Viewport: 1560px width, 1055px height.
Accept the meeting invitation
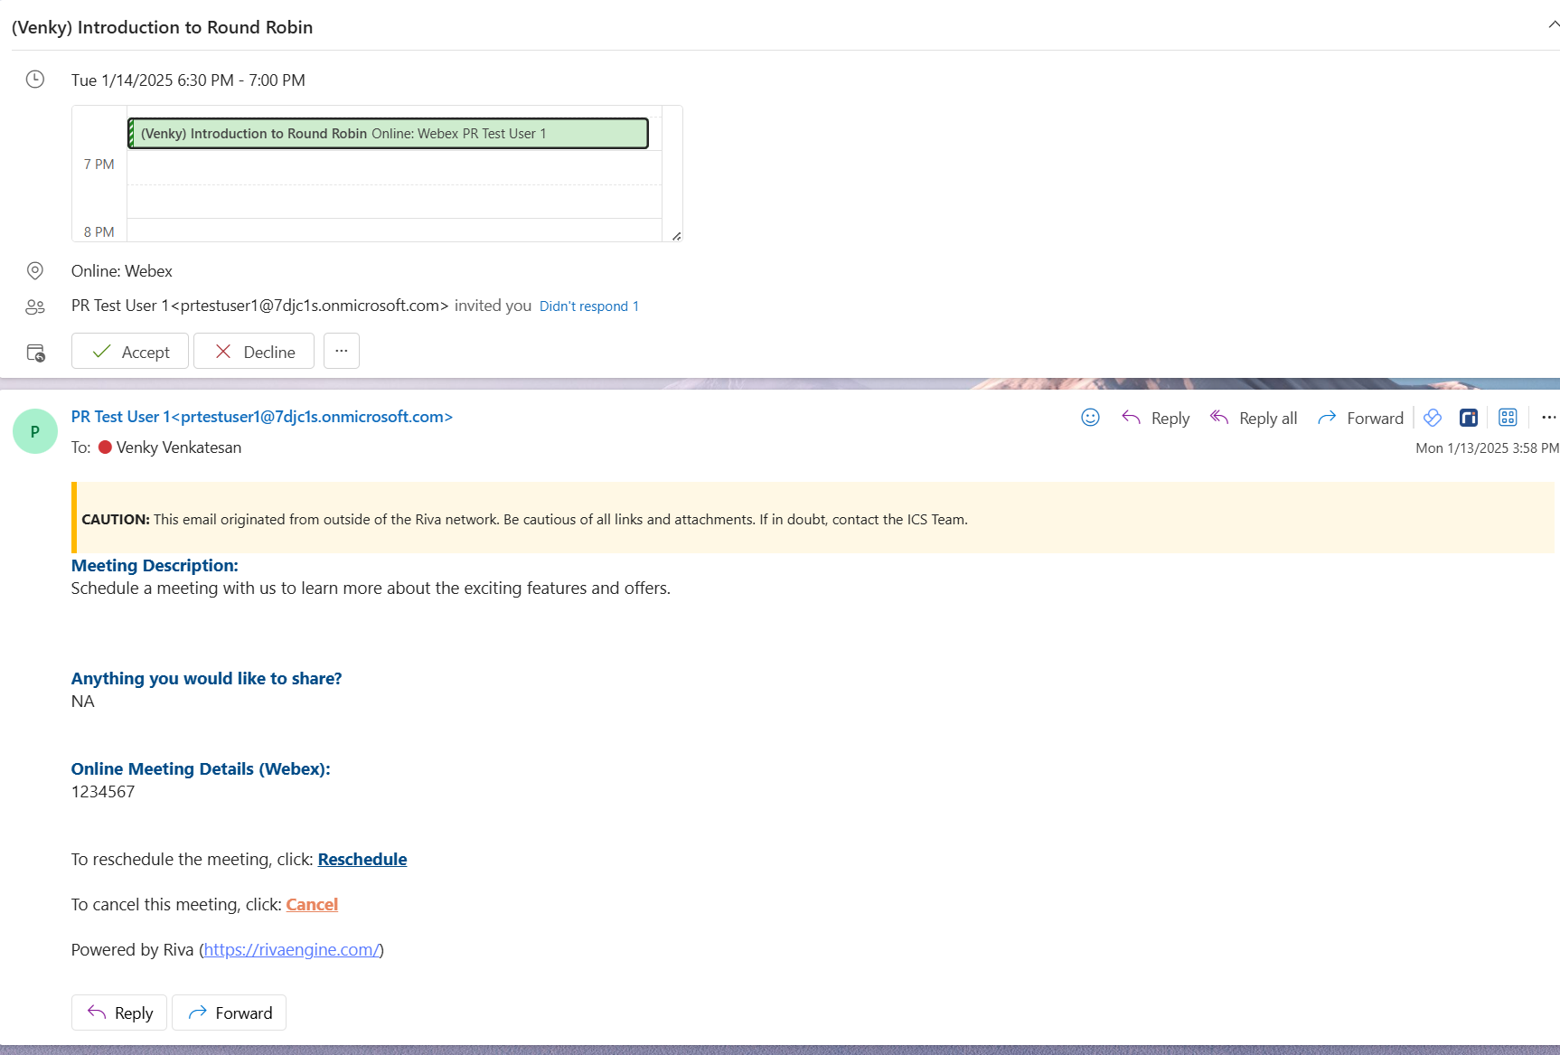(130, 351)
